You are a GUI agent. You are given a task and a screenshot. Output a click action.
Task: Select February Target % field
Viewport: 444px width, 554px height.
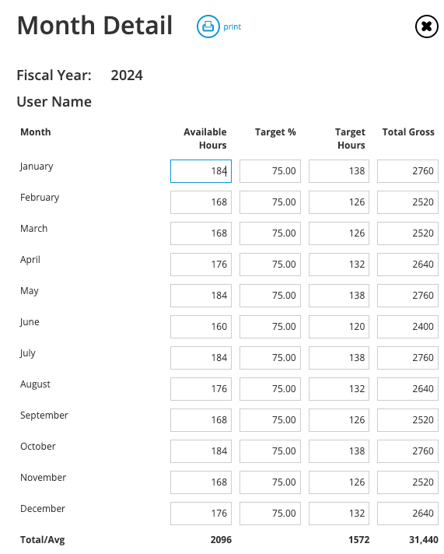(x=271, y=202)
